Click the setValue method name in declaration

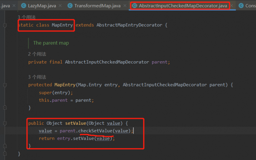[x=76, y=123]
